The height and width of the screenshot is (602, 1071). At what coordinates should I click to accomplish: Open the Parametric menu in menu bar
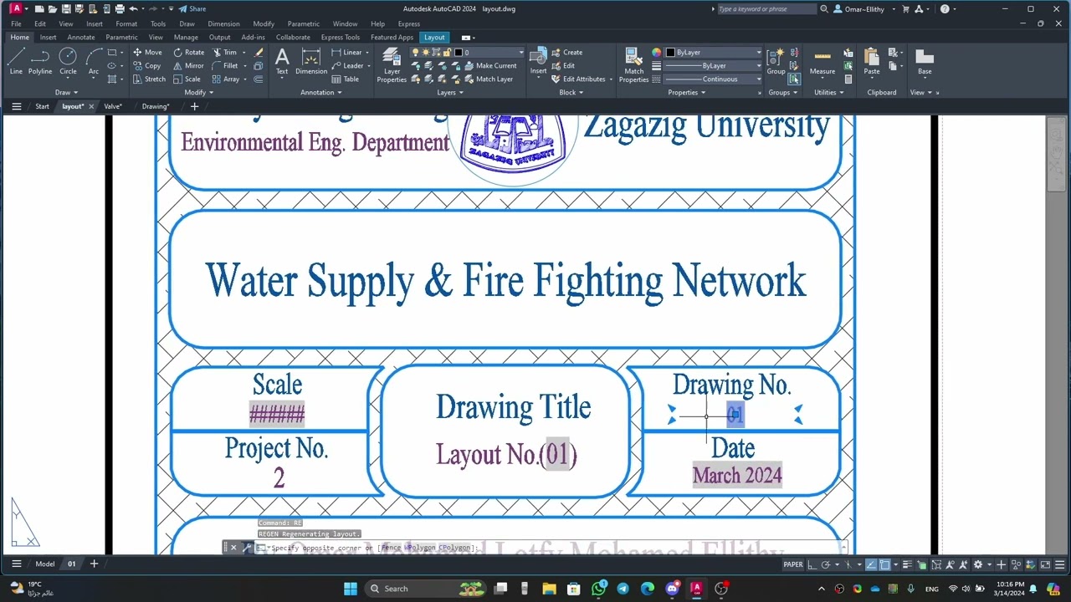pyautogui.click(x=303, y=23)
